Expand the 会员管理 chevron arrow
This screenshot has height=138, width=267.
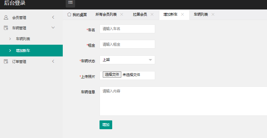(x=53, y=17)
